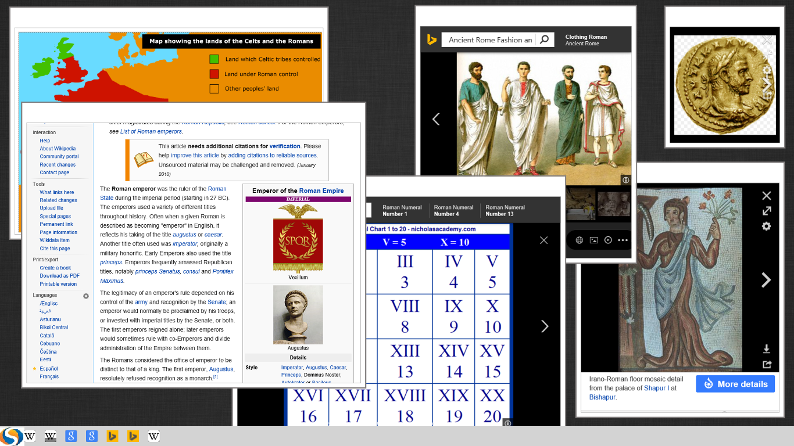Click the green Celtic tribes legend swatch
This screenshot has height=446, width=794.
tap(214, 59)
